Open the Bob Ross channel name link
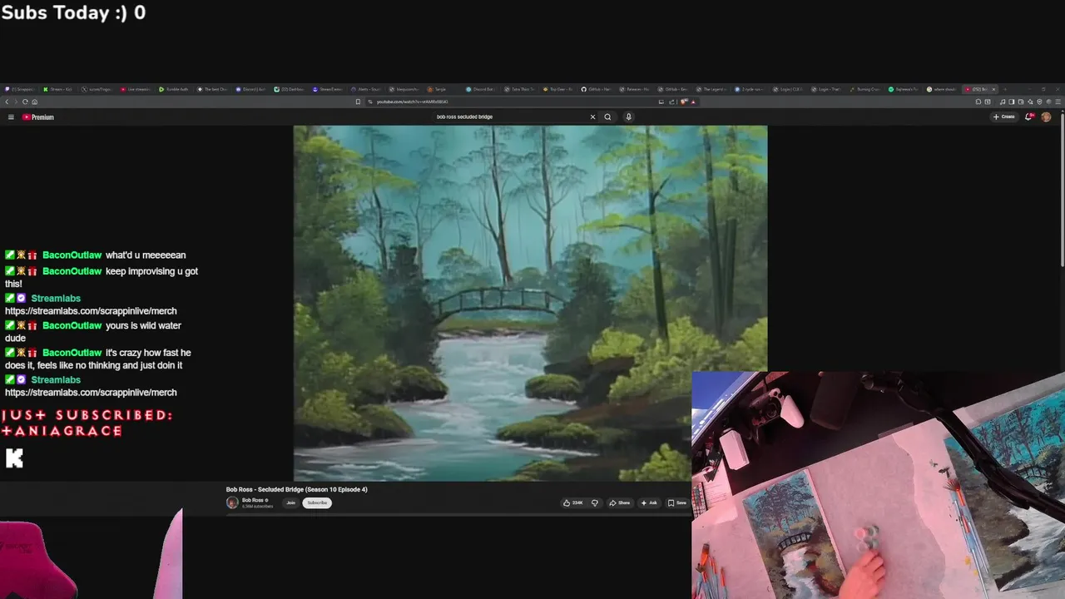The image size is (1065, 599). [x=252, y=500]
